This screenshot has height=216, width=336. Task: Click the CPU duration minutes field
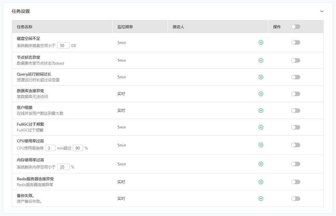pyautogui.click(x=50, y=148)
